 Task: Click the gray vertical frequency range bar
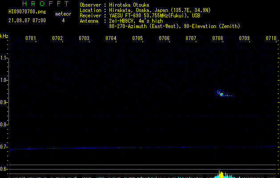point(8,91)
